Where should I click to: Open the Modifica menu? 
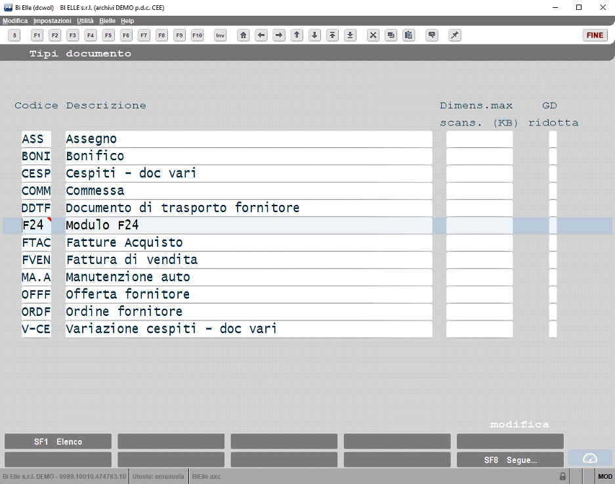[15, 21]
